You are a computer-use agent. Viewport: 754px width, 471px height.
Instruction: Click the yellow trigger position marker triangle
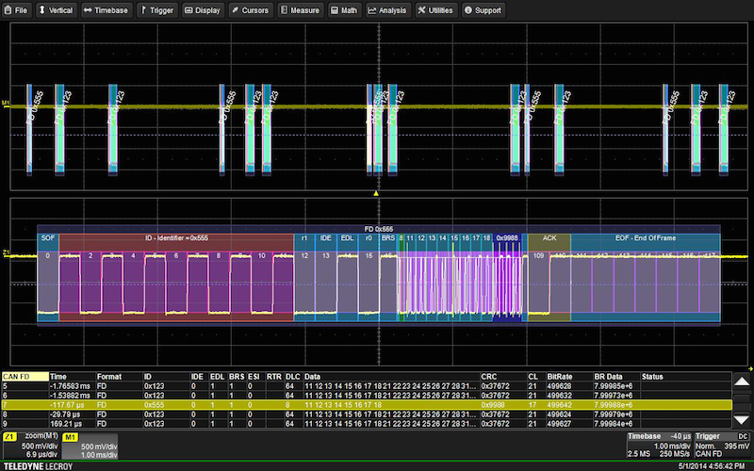(377, 192)
